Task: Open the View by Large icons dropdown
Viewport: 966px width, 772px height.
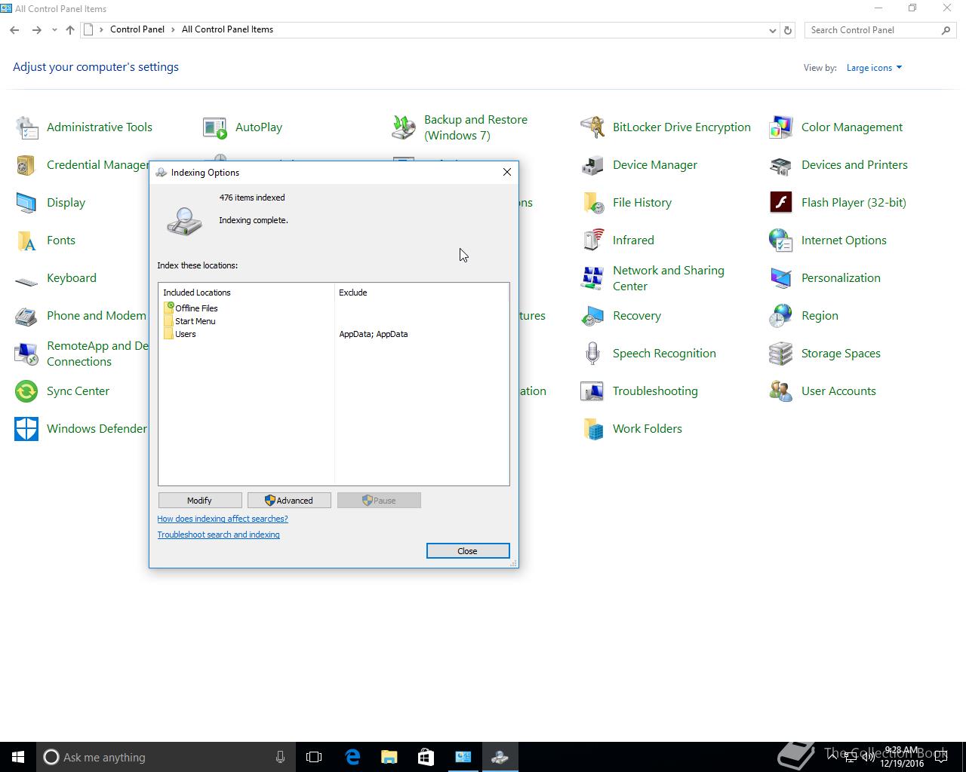Action: tap(874, 68)
